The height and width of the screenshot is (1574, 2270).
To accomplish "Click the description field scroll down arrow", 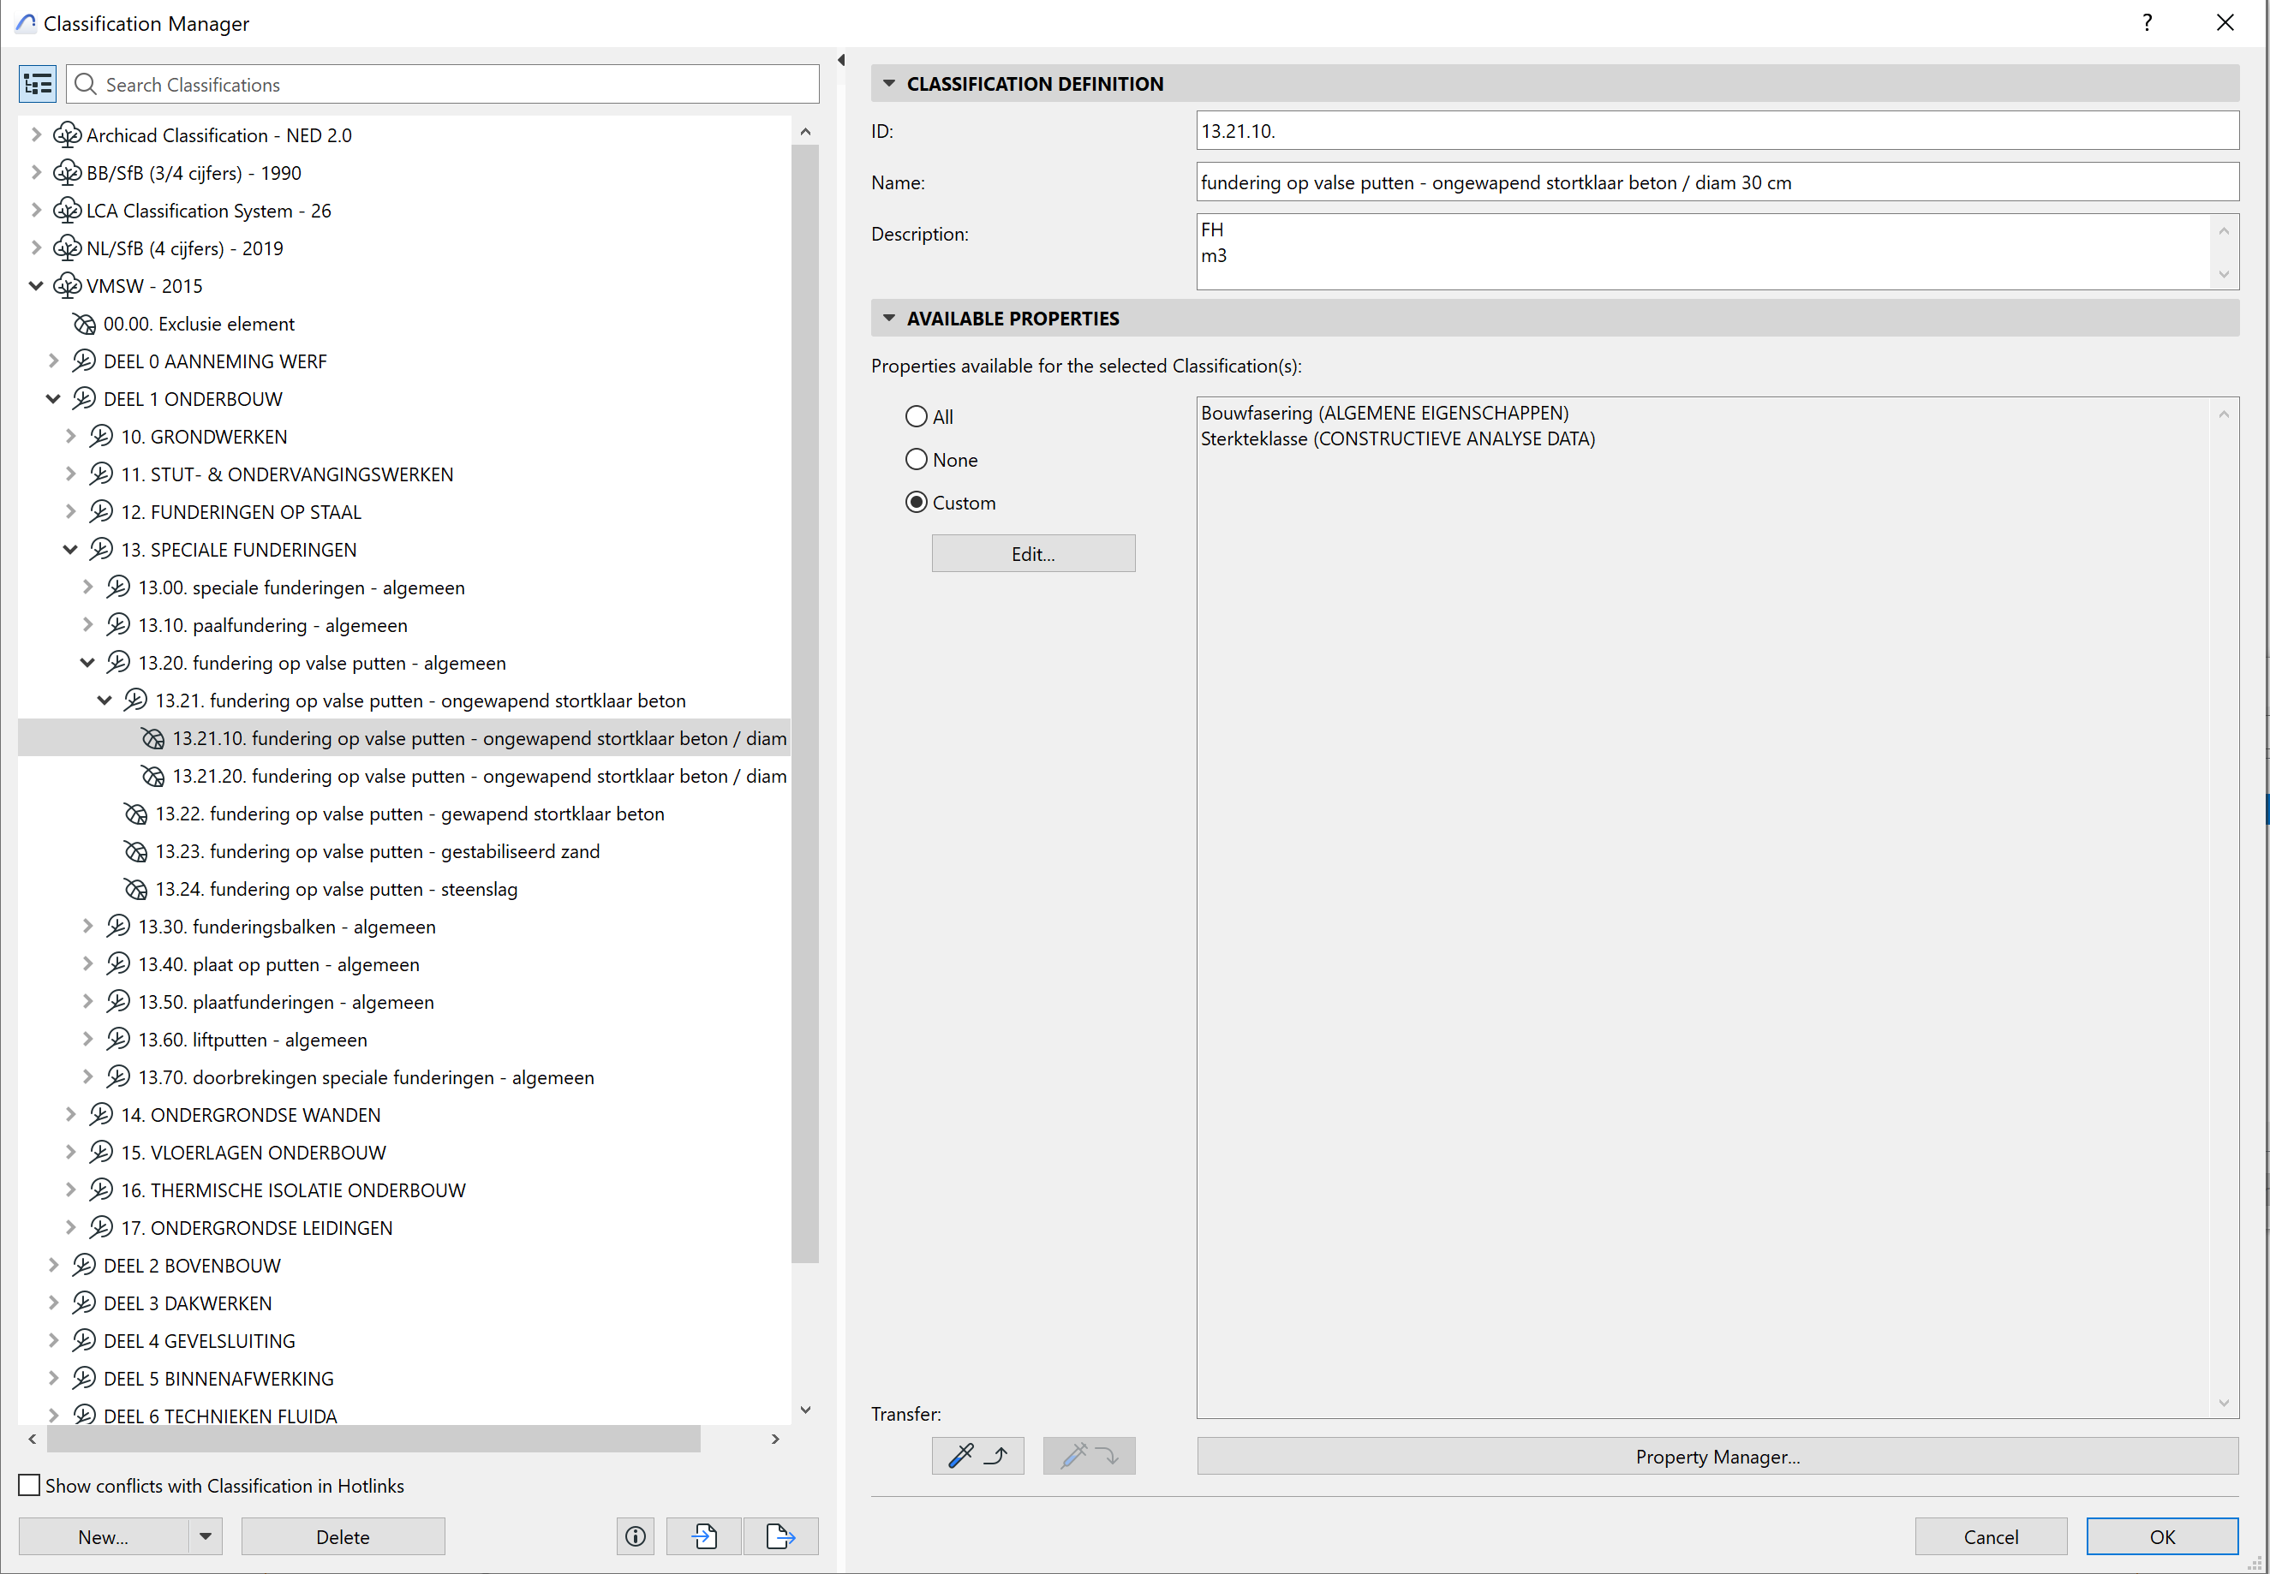I will 2224,275.
